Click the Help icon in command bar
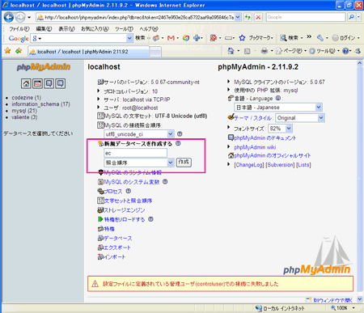 point(345,51)
